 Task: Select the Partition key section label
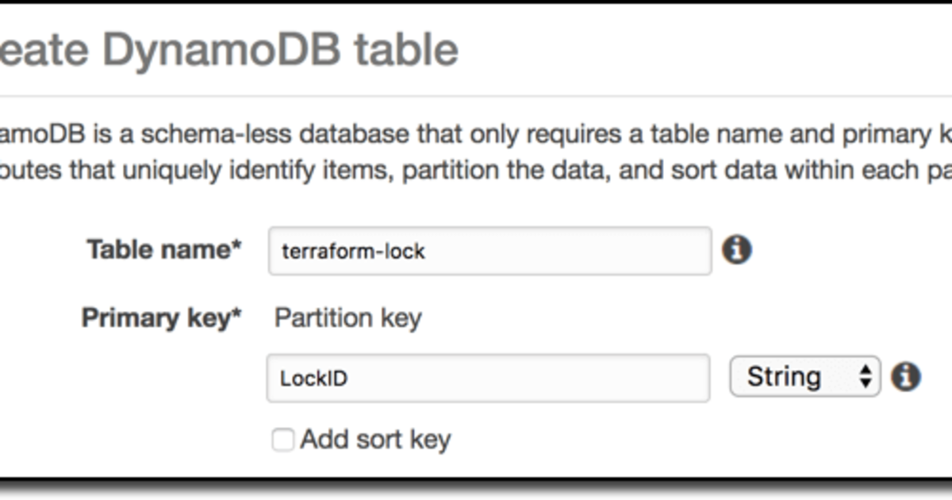pos(347,317)
